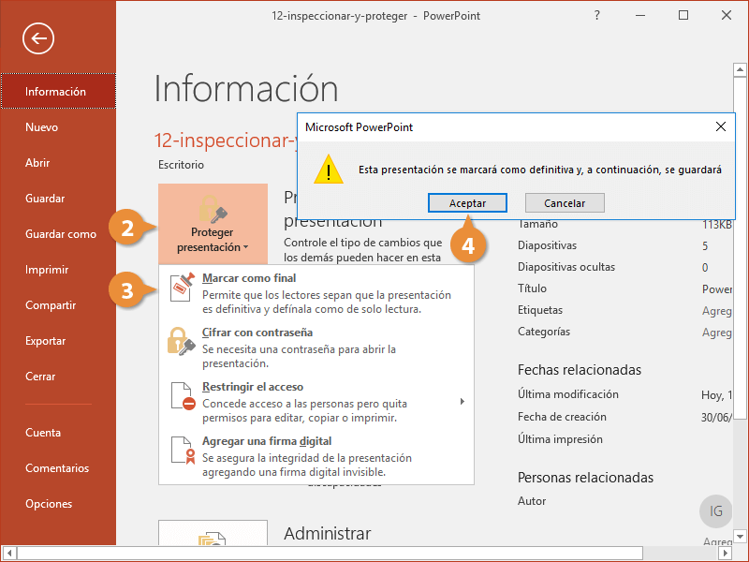Image resolution: width=749 pixels, height=562 pixels.
Task: Click the back arrow circle icon
Action: (38, 38)
